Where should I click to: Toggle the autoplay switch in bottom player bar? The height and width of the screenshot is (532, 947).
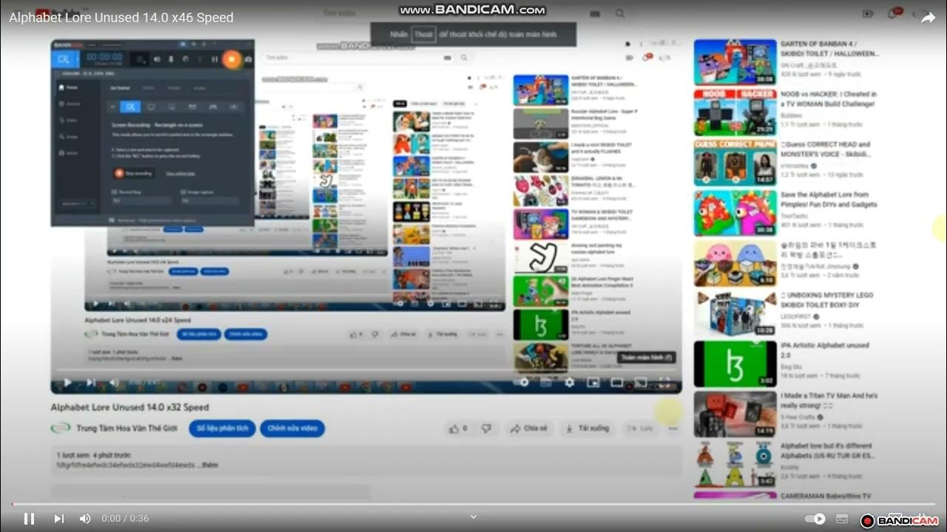point(815,519)
